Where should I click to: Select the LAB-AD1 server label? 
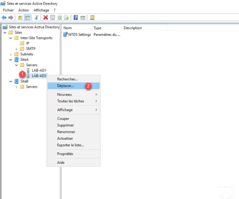[39, 70]
